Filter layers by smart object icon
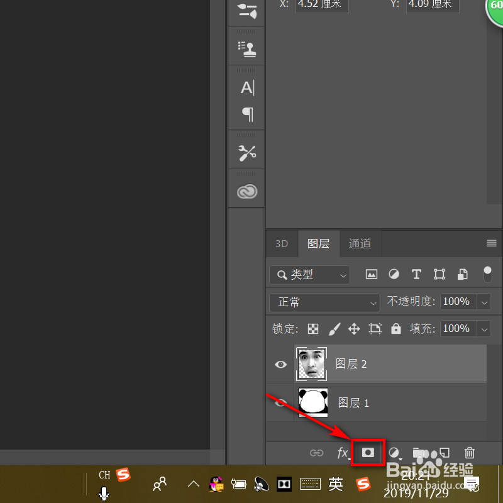Screen dimensions: 503x503 [462, 274]
